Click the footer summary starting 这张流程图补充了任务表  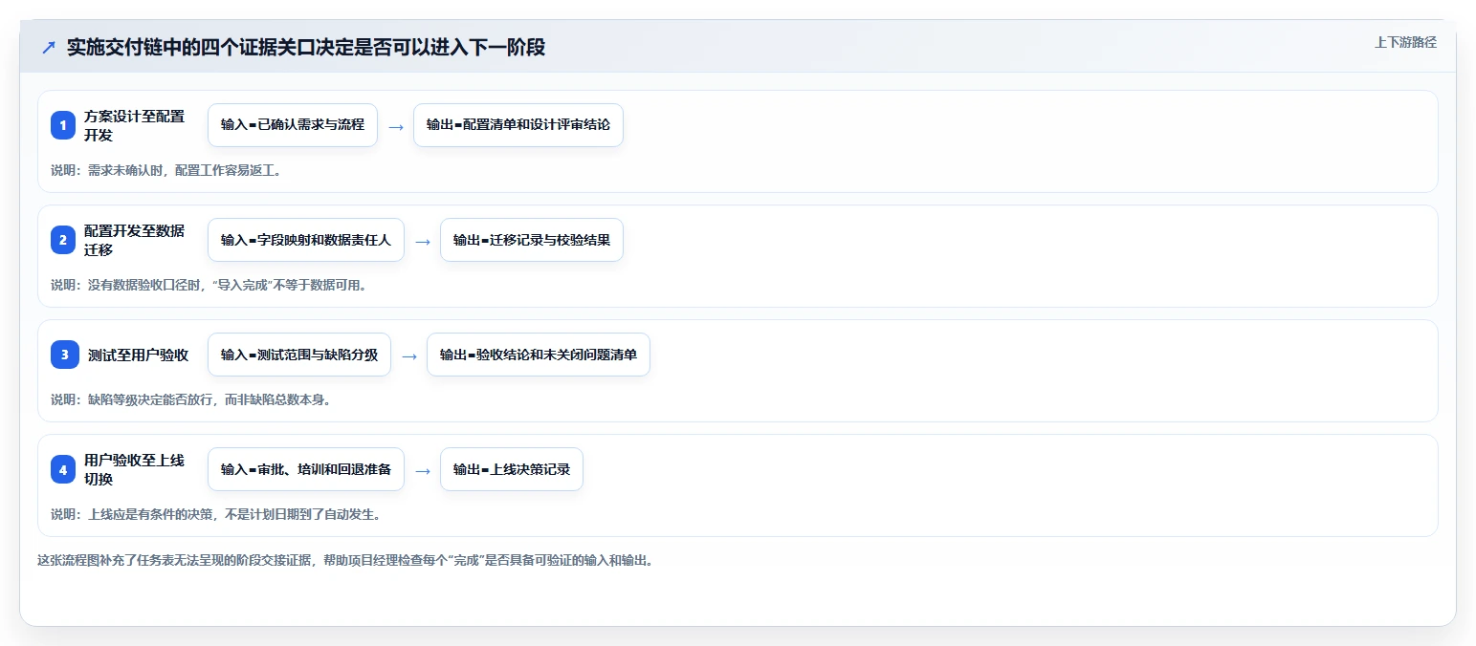(x=345, y=560)
